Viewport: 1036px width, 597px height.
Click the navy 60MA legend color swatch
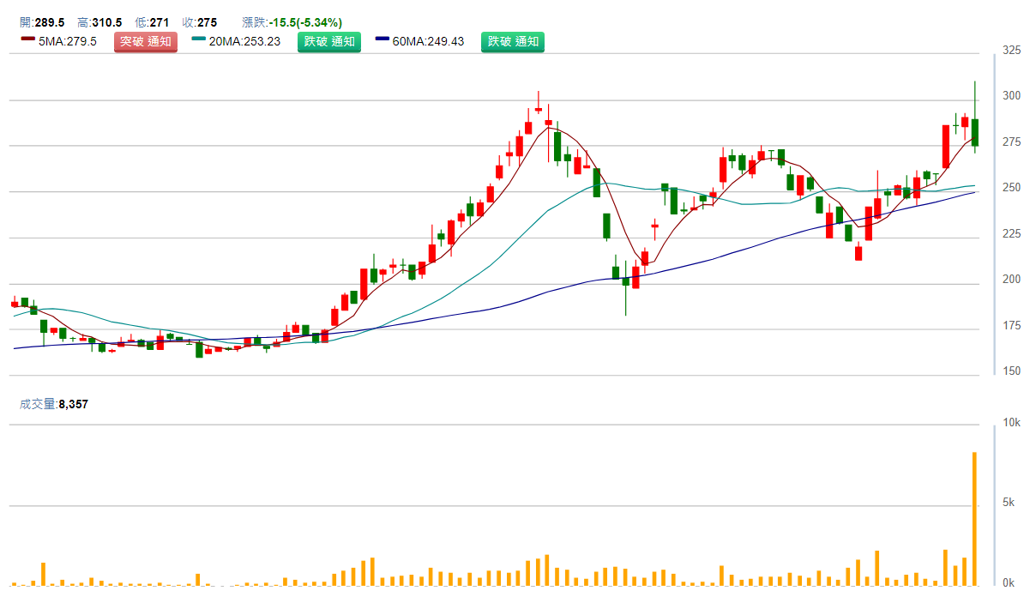click(382, 39)
